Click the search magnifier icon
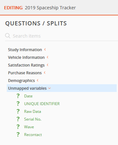The image size is (118, 145). tap(8, 36)
